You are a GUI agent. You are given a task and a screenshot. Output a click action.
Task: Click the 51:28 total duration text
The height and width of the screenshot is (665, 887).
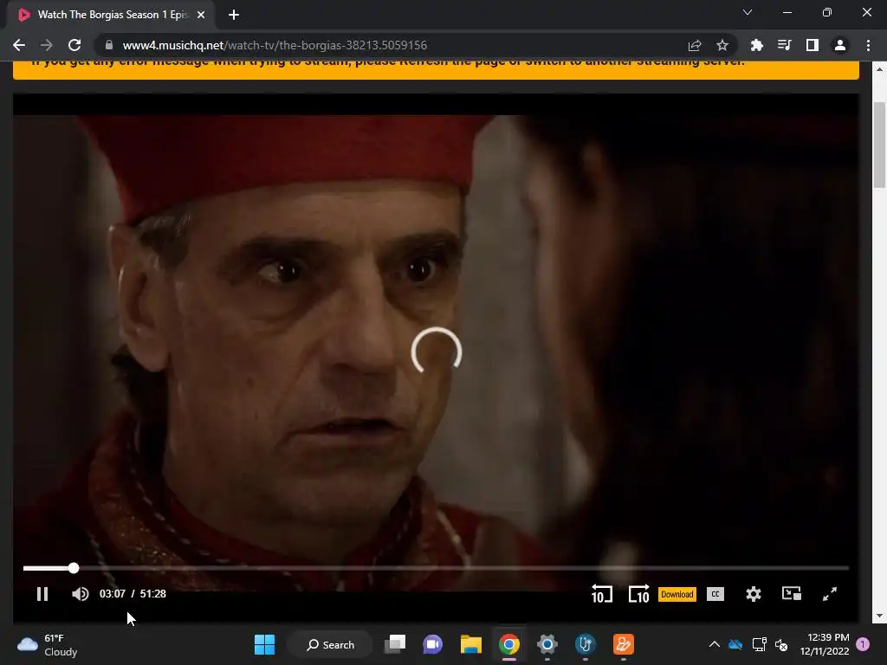[x=152, y=594]
